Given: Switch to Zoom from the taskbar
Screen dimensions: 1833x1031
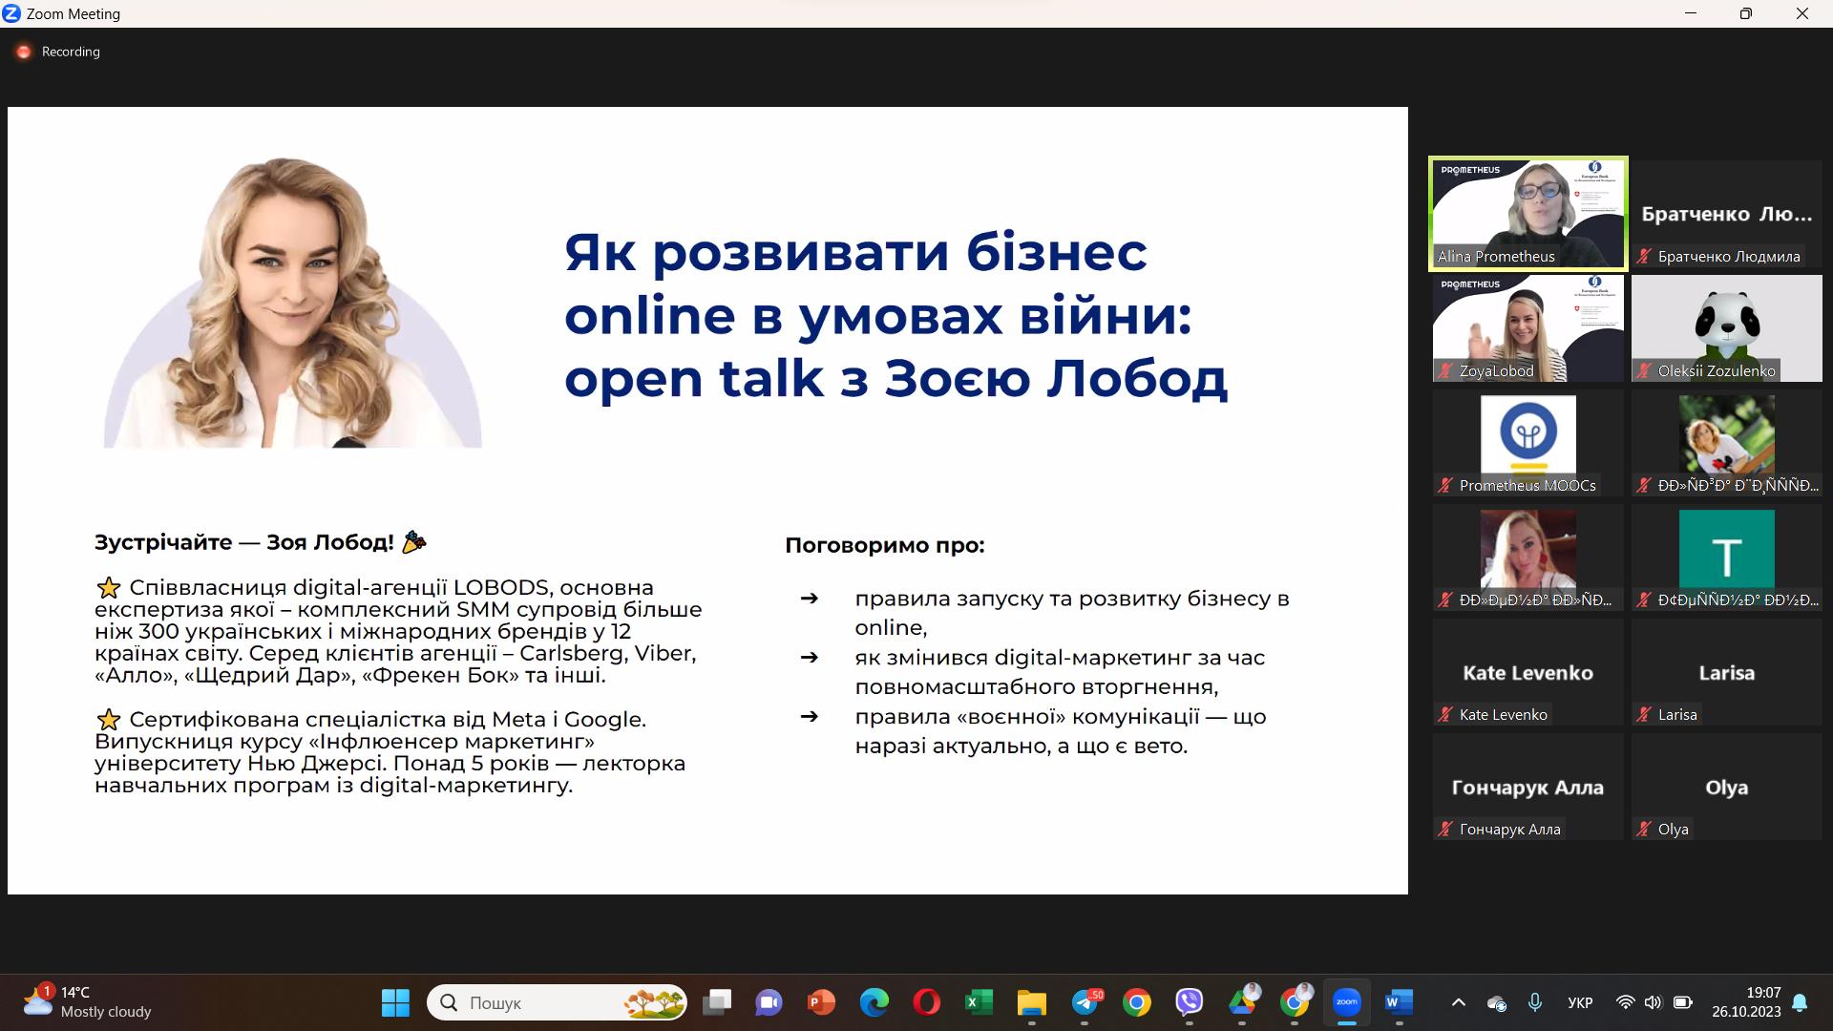Looking at the screenshot, I should click(1347, 1002).
